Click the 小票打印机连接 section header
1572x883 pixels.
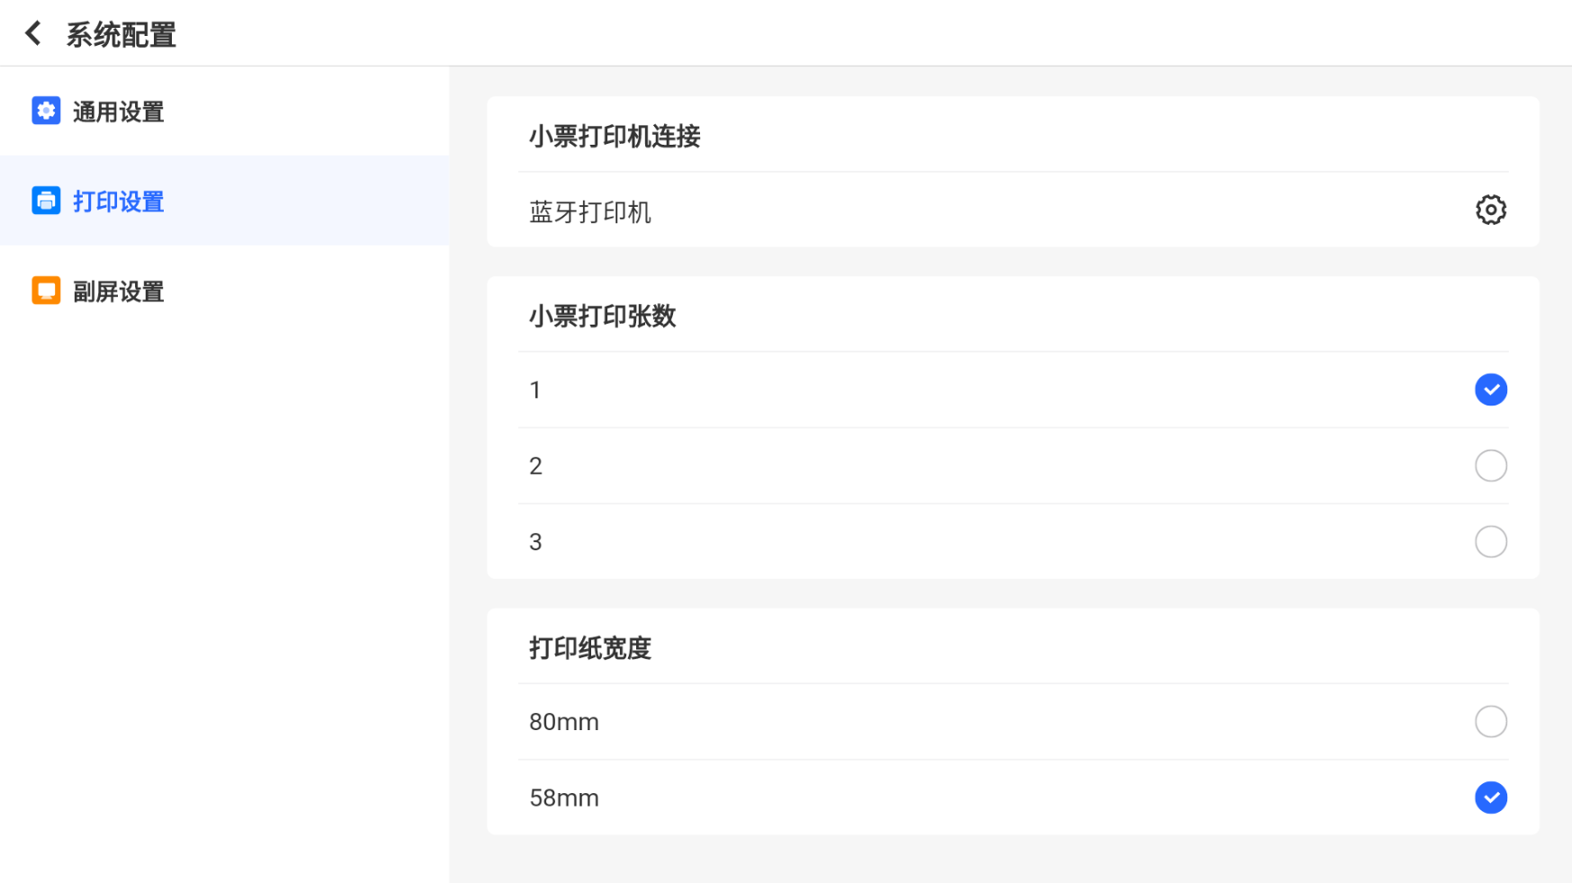(x=615, y=137)
